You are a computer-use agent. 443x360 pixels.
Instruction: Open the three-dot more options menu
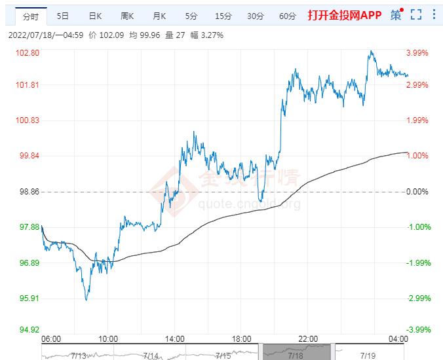pyautogui.click(x=434, y=14)
